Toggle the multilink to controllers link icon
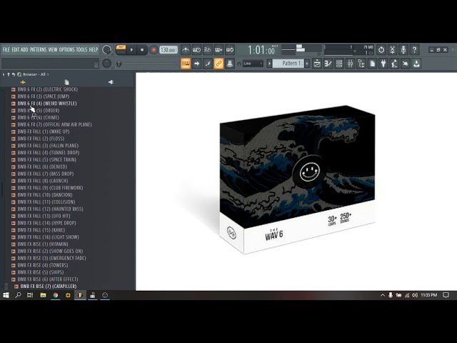The image size is (457, 343). (x=219, y=64)
